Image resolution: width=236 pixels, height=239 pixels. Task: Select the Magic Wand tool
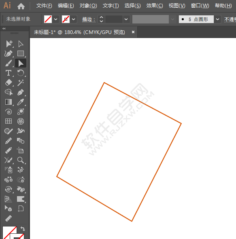20,82
